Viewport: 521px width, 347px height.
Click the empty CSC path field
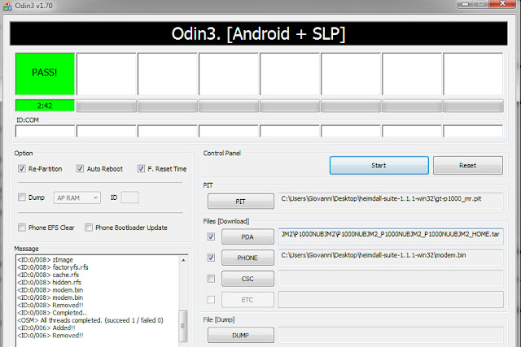[x=391, y=279]
